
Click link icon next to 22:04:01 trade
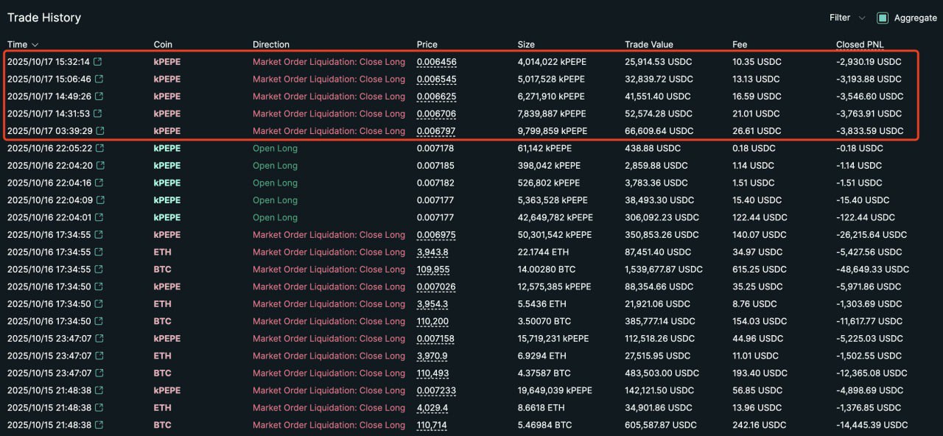coord(99,217)
